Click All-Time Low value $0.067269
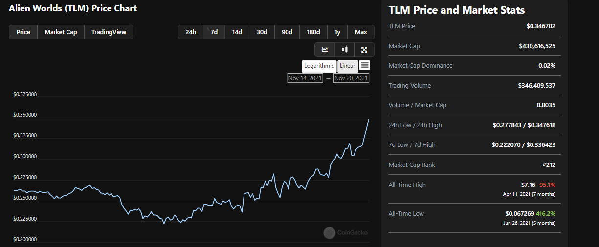Image resolution: width=599 pixels, height=247 pixels. [x=520, y=214]
